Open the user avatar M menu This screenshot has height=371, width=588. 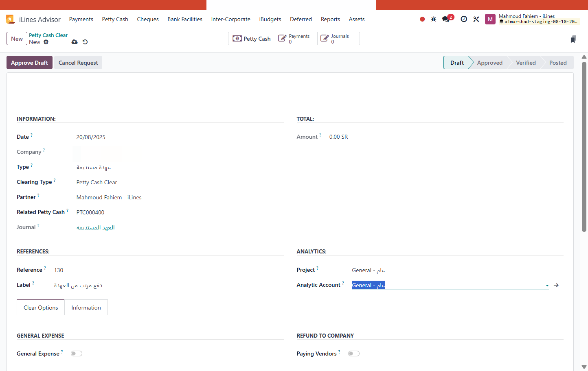click(490, 19)
